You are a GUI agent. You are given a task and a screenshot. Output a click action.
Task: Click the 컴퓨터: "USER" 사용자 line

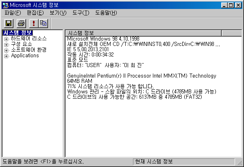click(x=105, y=65)
